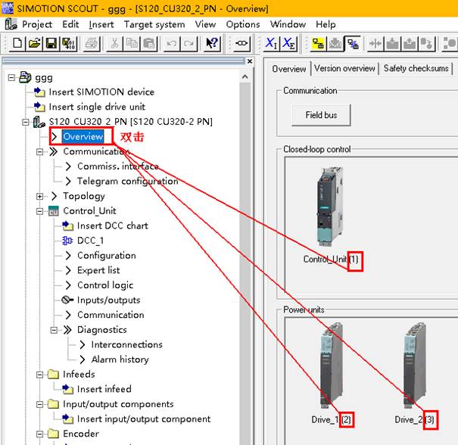The image size is (458, 445).
Task: Select the Drive_1 power unit image
Action: tap(329, 365)
